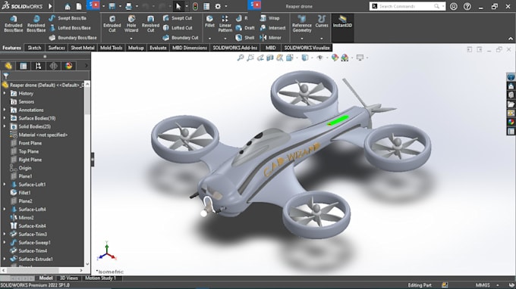Select the Revolved Boss/Base tool
516x289 pixels.
36,23
